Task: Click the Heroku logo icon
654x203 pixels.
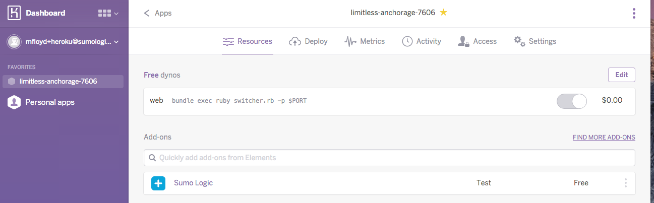Action: click(14, 13)
